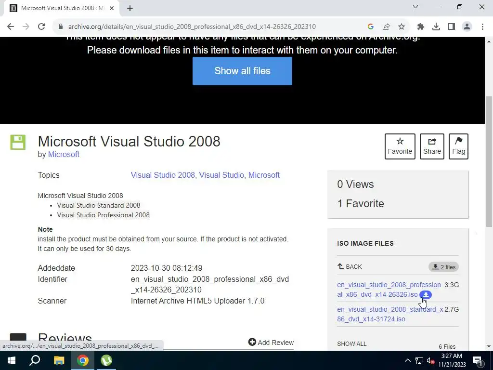Viewport: 493px width, 370px height.
Task: Click the Share button
Action: click(x=432, y=146)
